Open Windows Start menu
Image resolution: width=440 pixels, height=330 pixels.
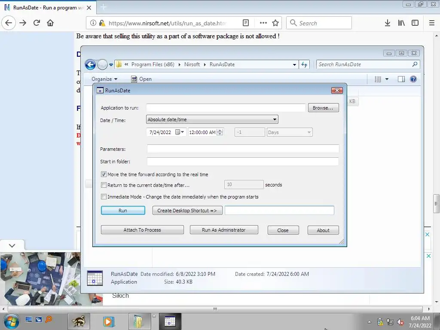12,321
